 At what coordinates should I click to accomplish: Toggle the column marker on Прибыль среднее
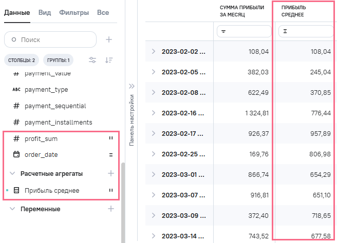[x=110, y=191]
